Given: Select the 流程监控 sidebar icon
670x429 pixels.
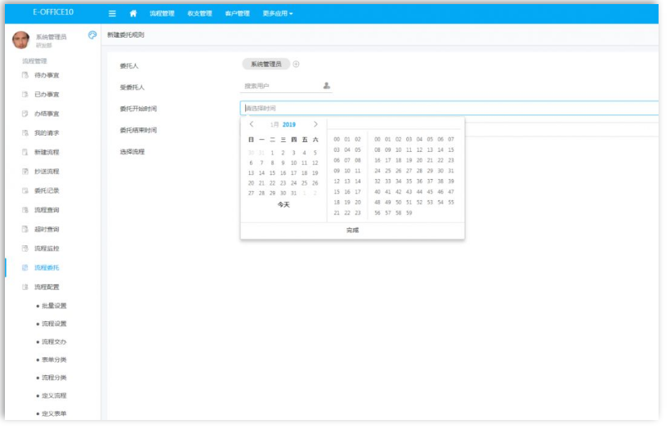Looking at the screenshot, I should pyautogui.click(x=25, y=248).
